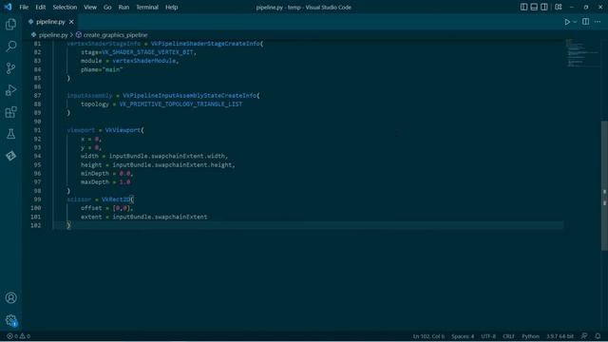Toggle the secondary side bar layout icon
608x342 pixels.
pos(544,7)
